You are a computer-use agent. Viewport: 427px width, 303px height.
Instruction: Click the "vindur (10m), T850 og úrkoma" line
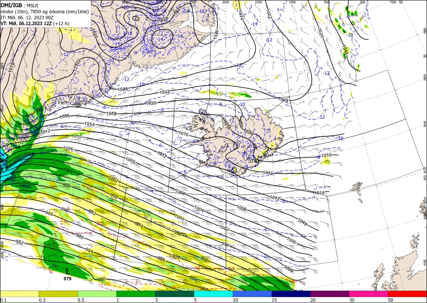click(x=45, y=11)
